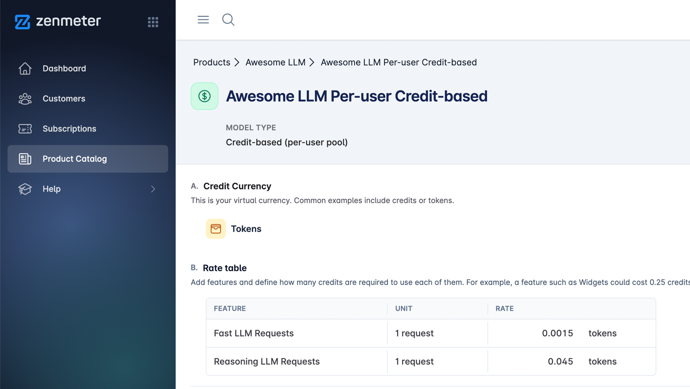Click the green dollar pricing icon
Viewport: 690px width, 389px height.
tap(204, 96)
